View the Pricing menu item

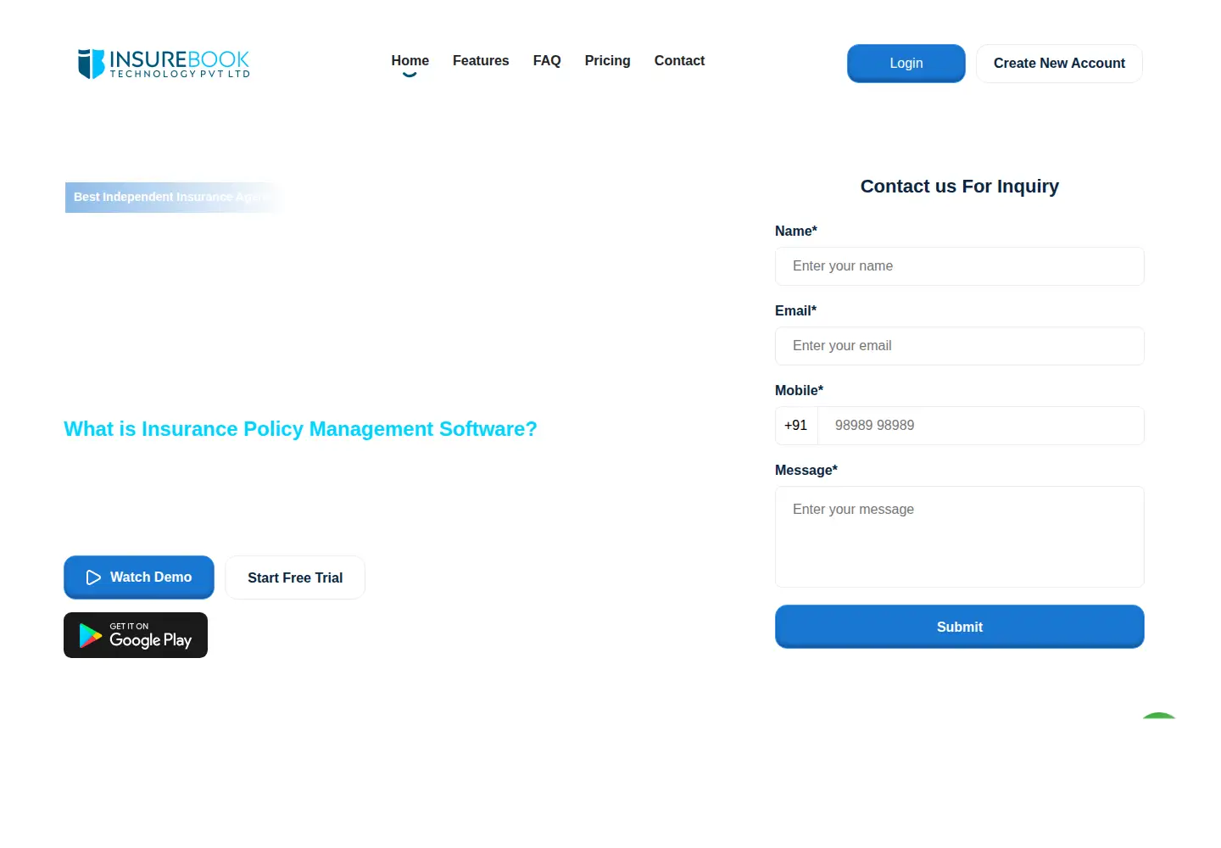[x=607, y=61]
